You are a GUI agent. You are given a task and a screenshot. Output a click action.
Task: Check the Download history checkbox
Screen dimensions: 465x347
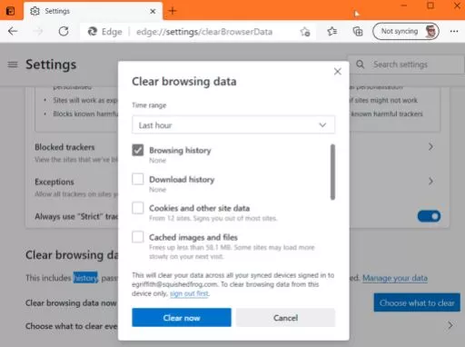coord(138,179)
